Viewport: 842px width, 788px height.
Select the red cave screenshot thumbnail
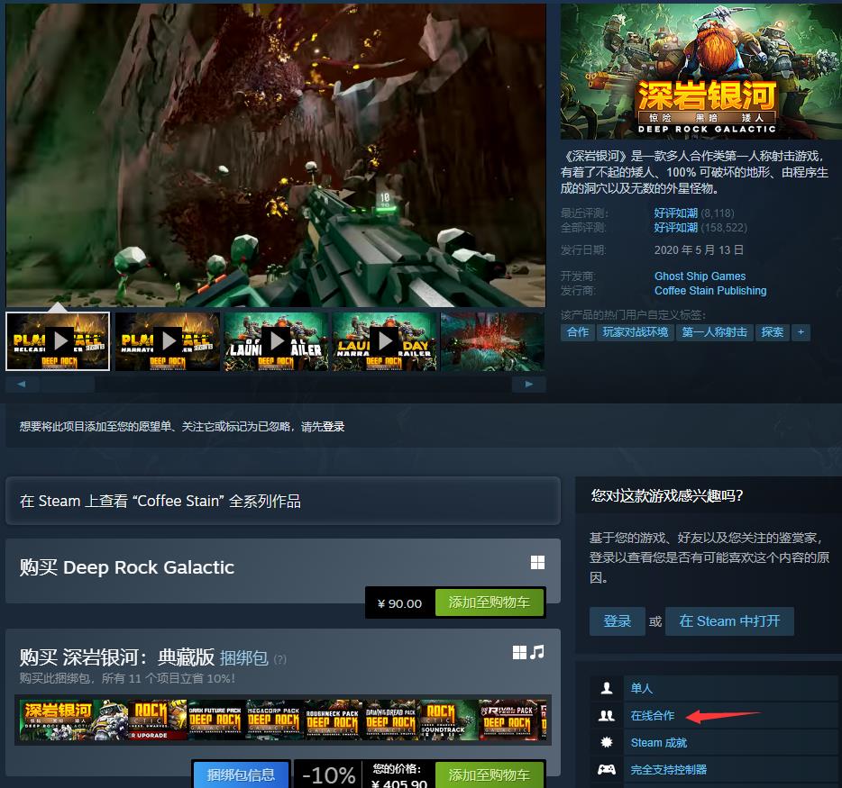492,341
